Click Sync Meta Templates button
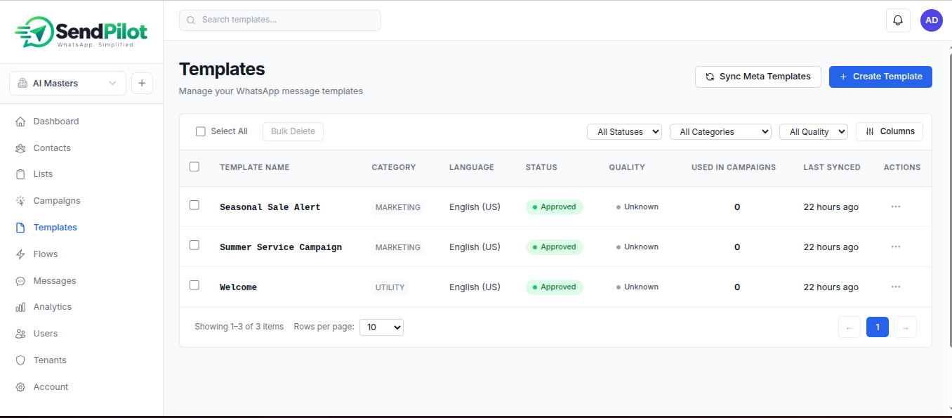The height and width of the screenshot is (418, 952). (x=758, y=77)
